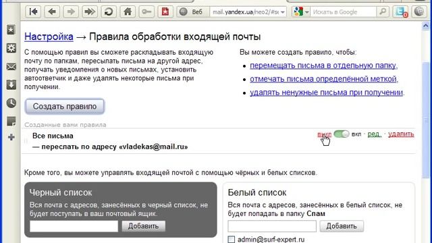Open the Настройка link
Image resolution: width=432 pixels, height=243 pixels.
pyautogui.click(x=49, y=36)
